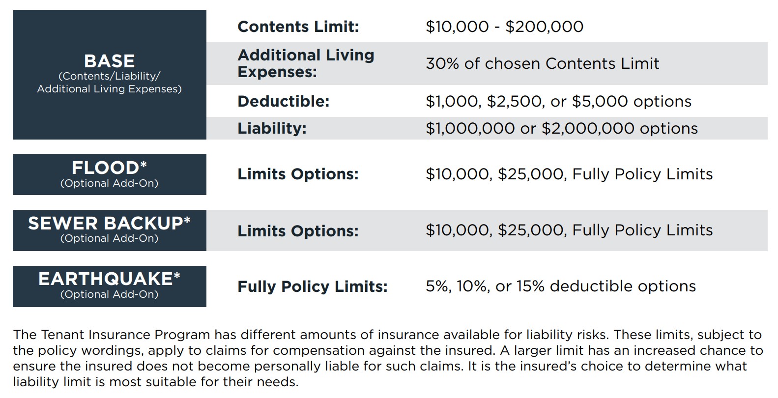
Task: Click the Deductible label
Action: coord(284,101)
